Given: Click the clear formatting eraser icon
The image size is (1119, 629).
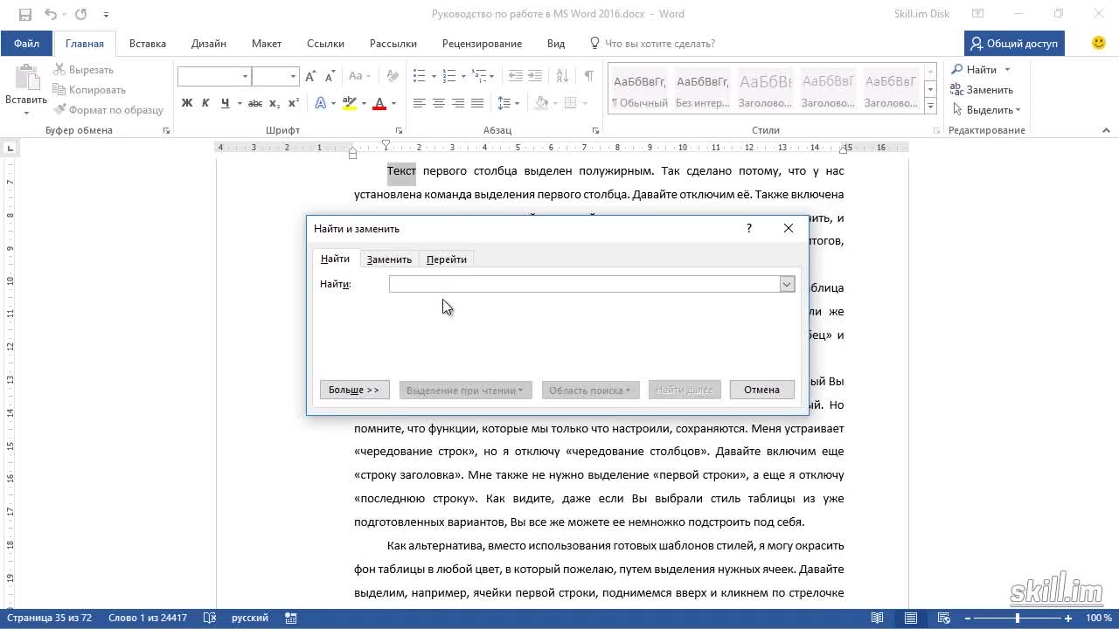Looking at the screenshot, I should click(x=393, y=77).
